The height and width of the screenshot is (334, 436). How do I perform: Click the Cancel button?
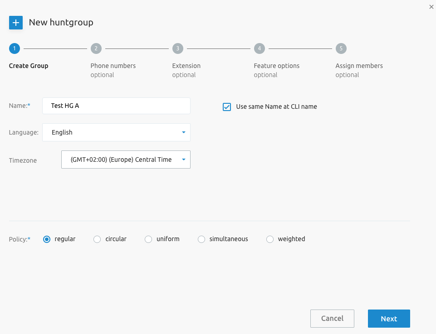332,319
